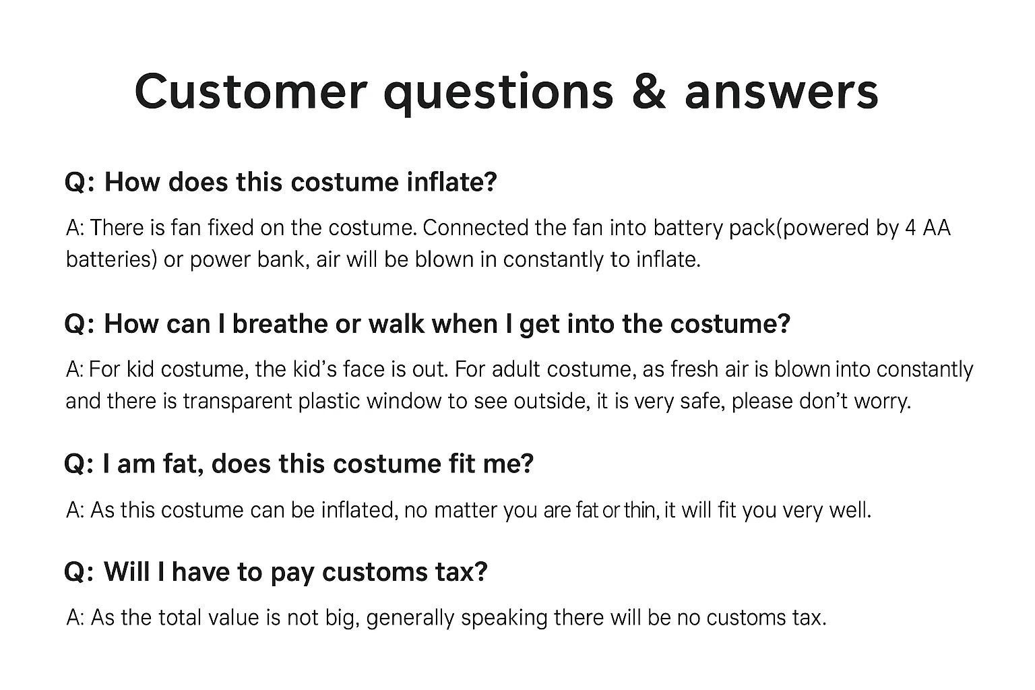The width and height of the screenshot is (1035, 690).
Task: Click the phrase 'please don't worry'
Action: [x=821, y=401]
